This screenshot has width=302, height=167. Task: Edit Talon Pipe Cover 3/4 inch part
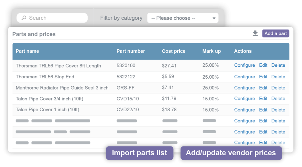point(263,99)
